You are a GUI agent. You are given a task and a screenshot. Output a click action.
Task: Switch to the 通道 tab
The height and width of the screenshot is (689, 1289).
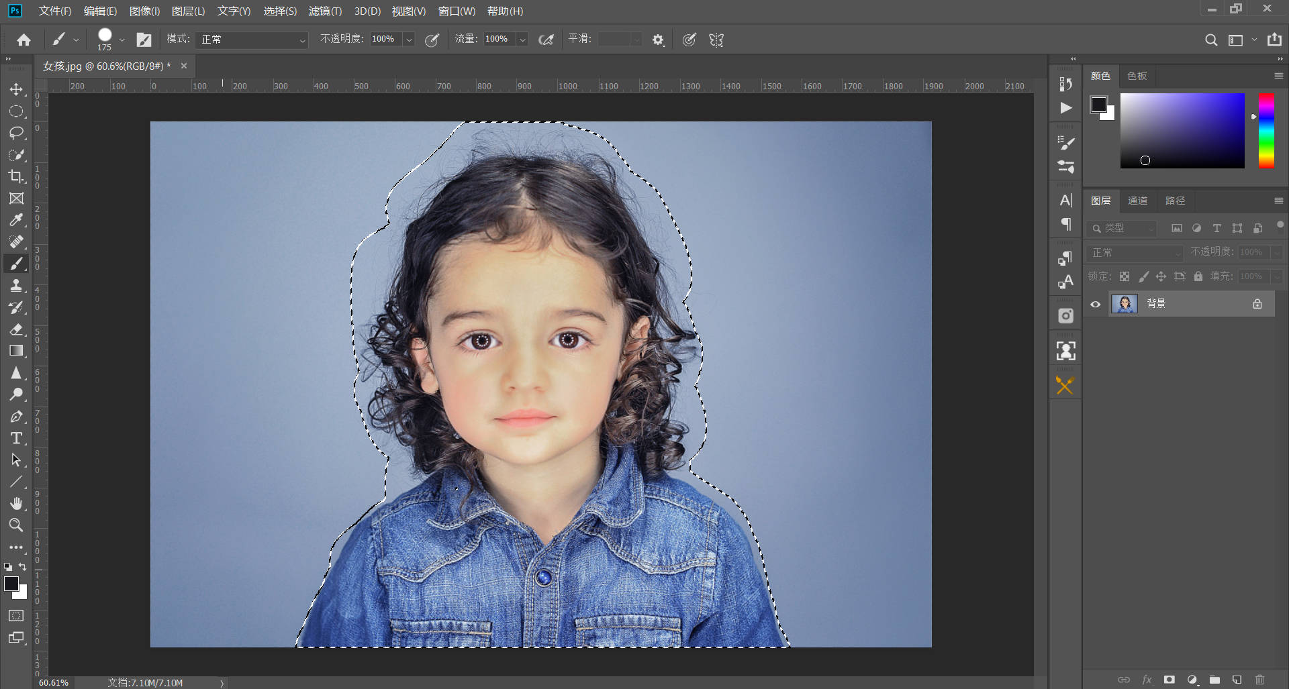click(1138, 201)
